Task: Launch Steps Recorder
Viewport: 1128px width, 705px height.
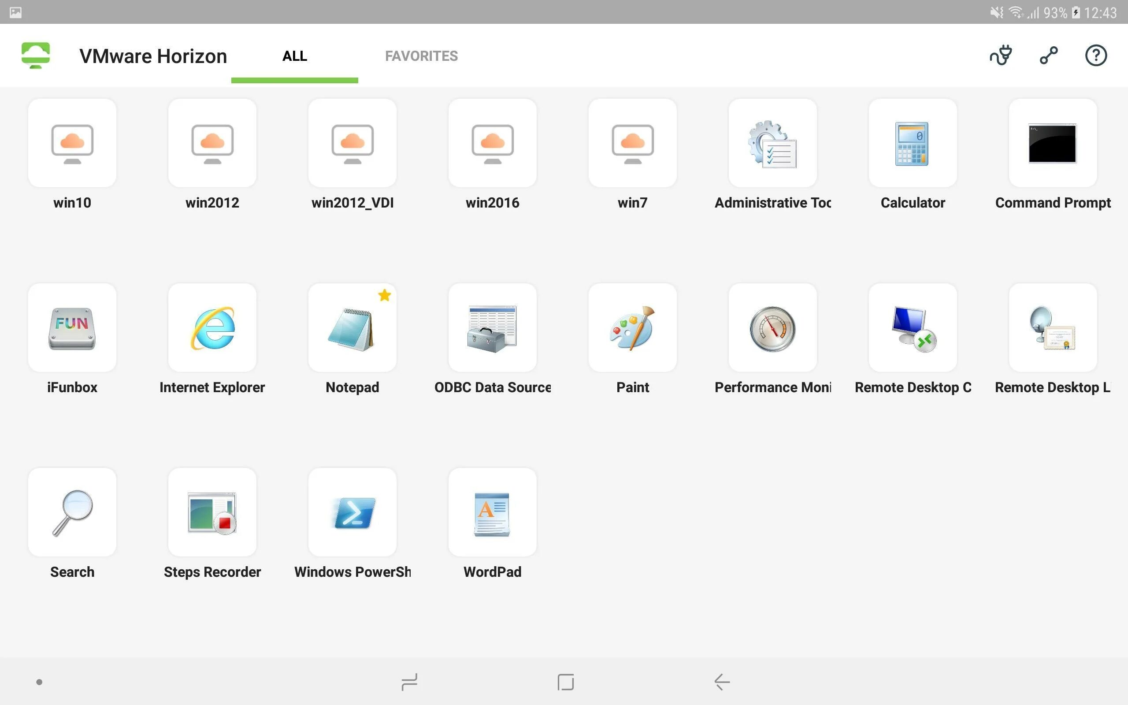Action: [x=212, y=512]
